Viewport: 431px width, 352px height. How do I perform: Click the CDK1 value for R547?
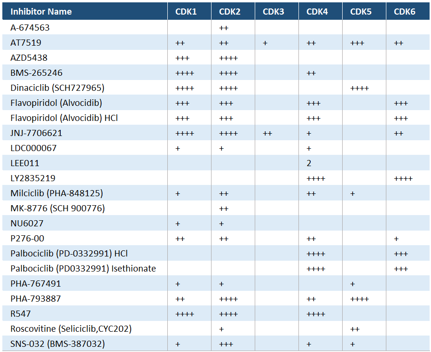coord(185,314)
